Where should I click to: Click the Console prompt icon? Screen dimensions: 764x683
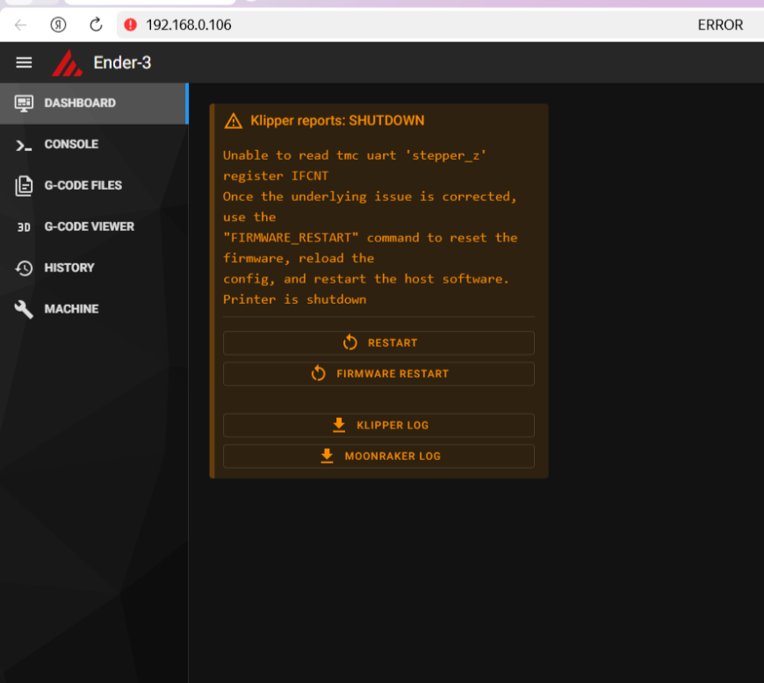pos(24,145)
